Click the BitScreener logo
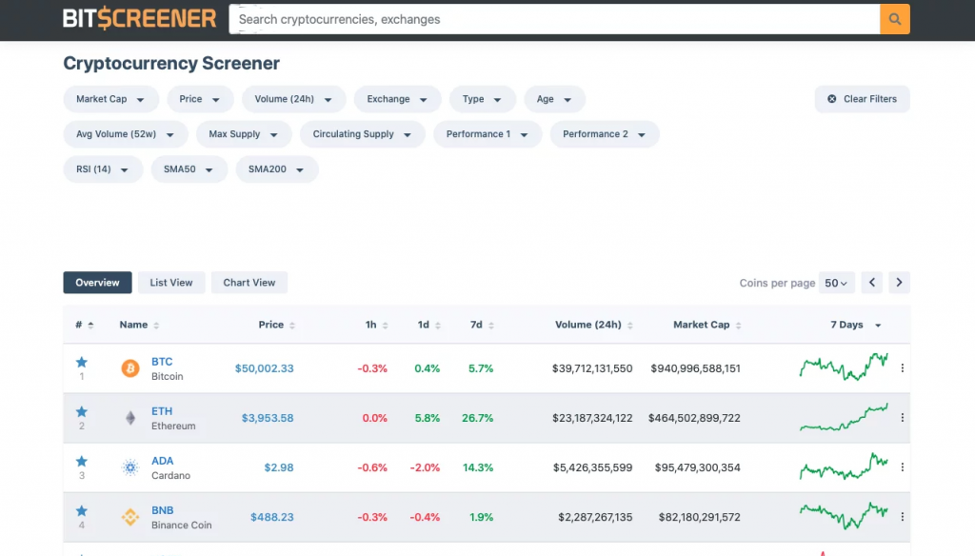 click(139, 17)
